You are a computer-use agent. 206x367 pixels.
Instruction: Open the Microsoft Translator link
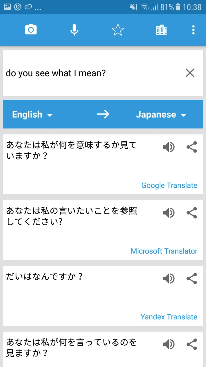(164, 251)
